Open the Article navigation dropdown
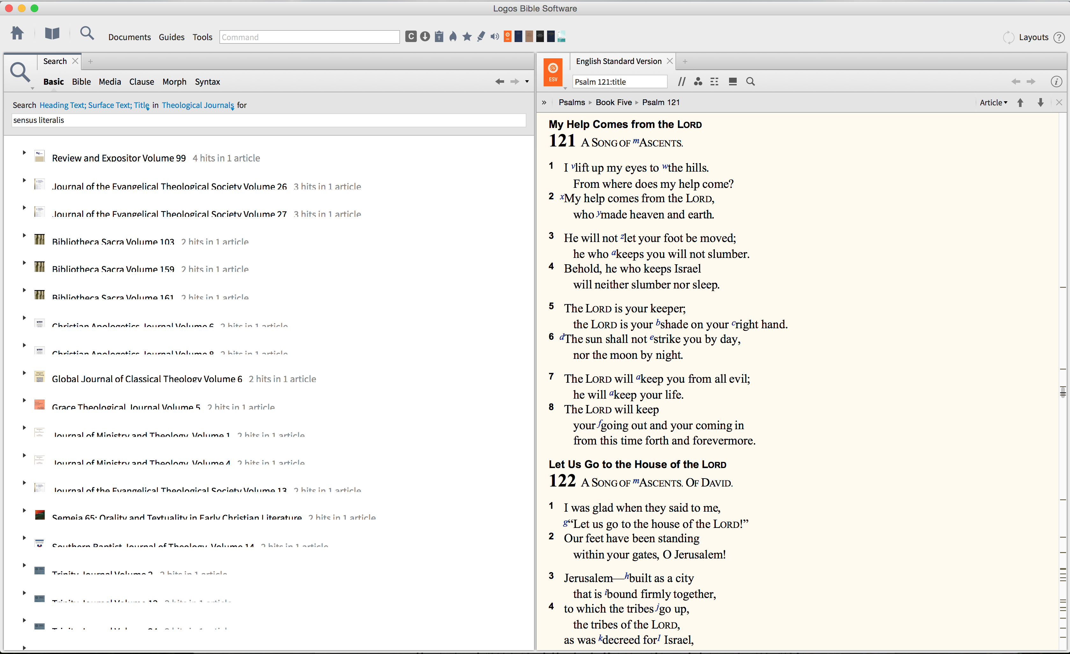The image size is (1070, 654). pyautogui.click(x=993, y=103)
